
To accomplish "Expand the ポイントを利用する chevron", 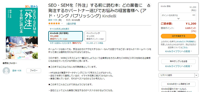I will point(178,19).
